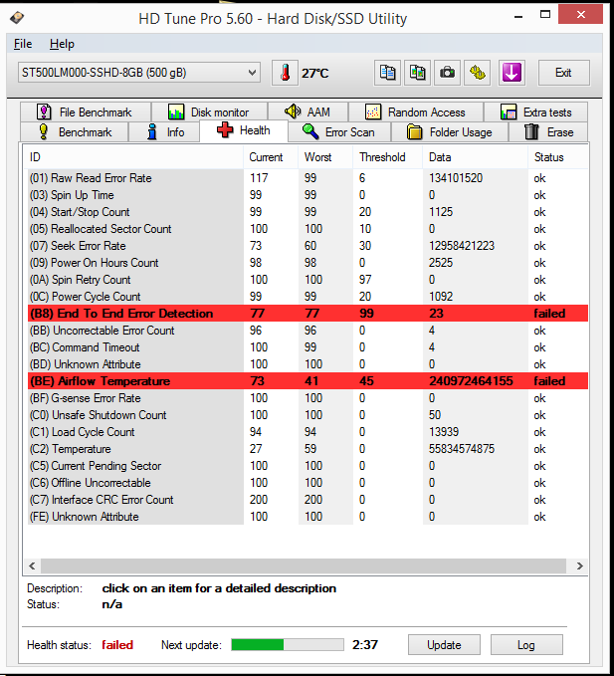Click data value 134101520
Screen dimensions: 614x676
point(456,178)
